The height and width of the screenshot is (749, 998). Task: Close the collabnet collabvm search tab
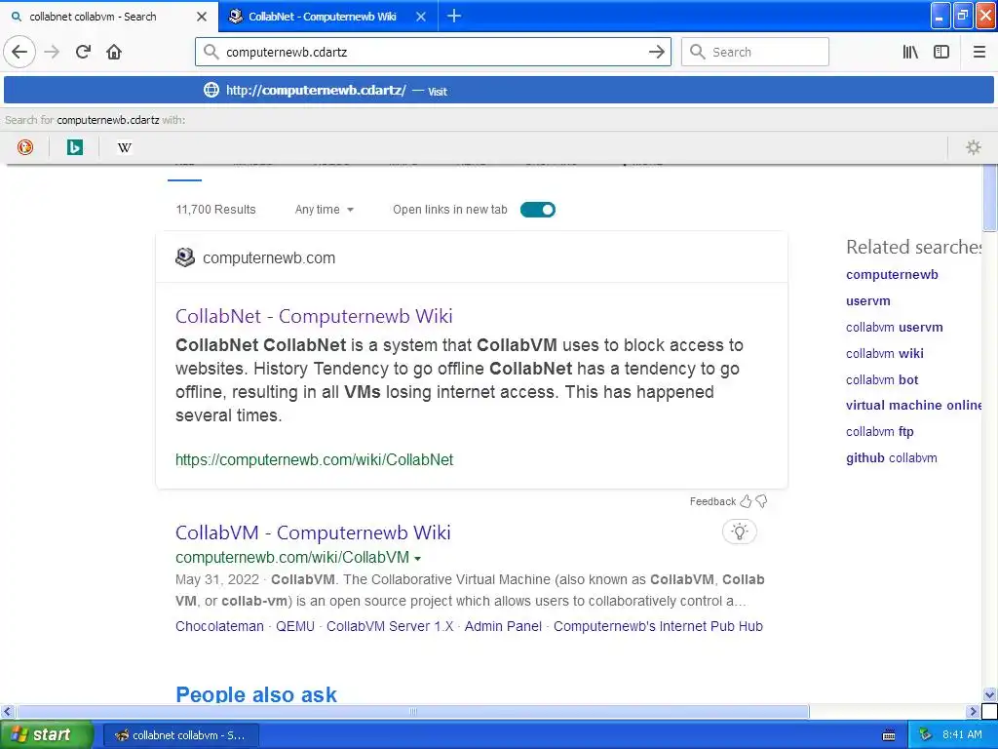pos(202,17)
